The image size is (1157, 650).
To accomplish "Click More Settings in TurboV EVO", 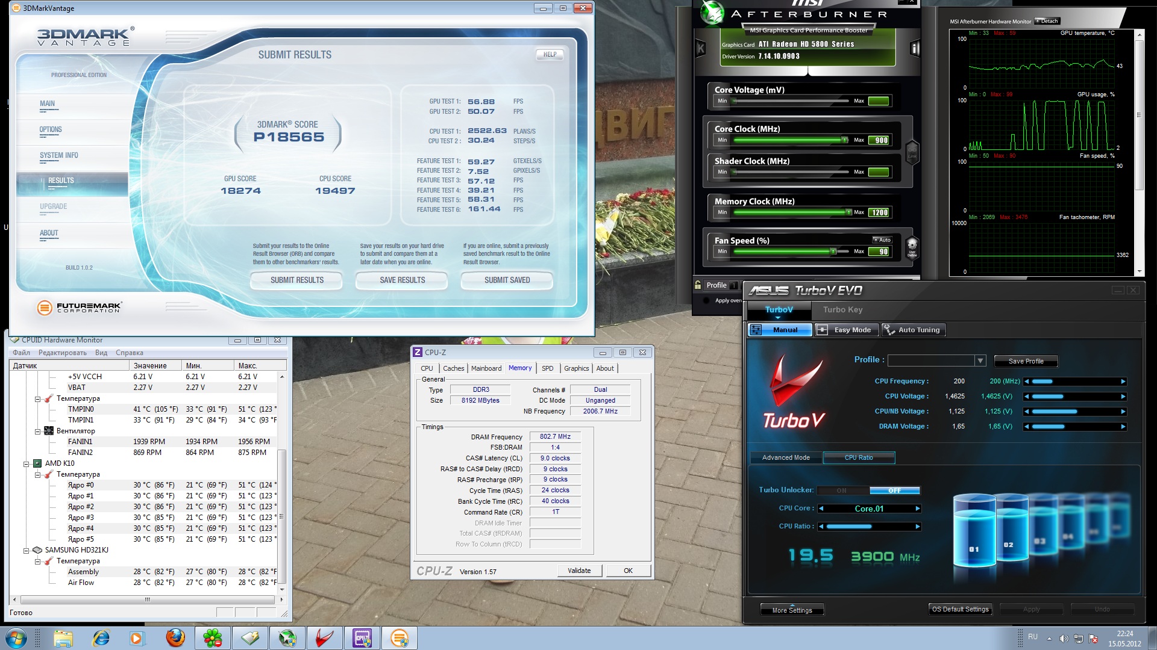I will pyautogui.click(x=792, y=610).
